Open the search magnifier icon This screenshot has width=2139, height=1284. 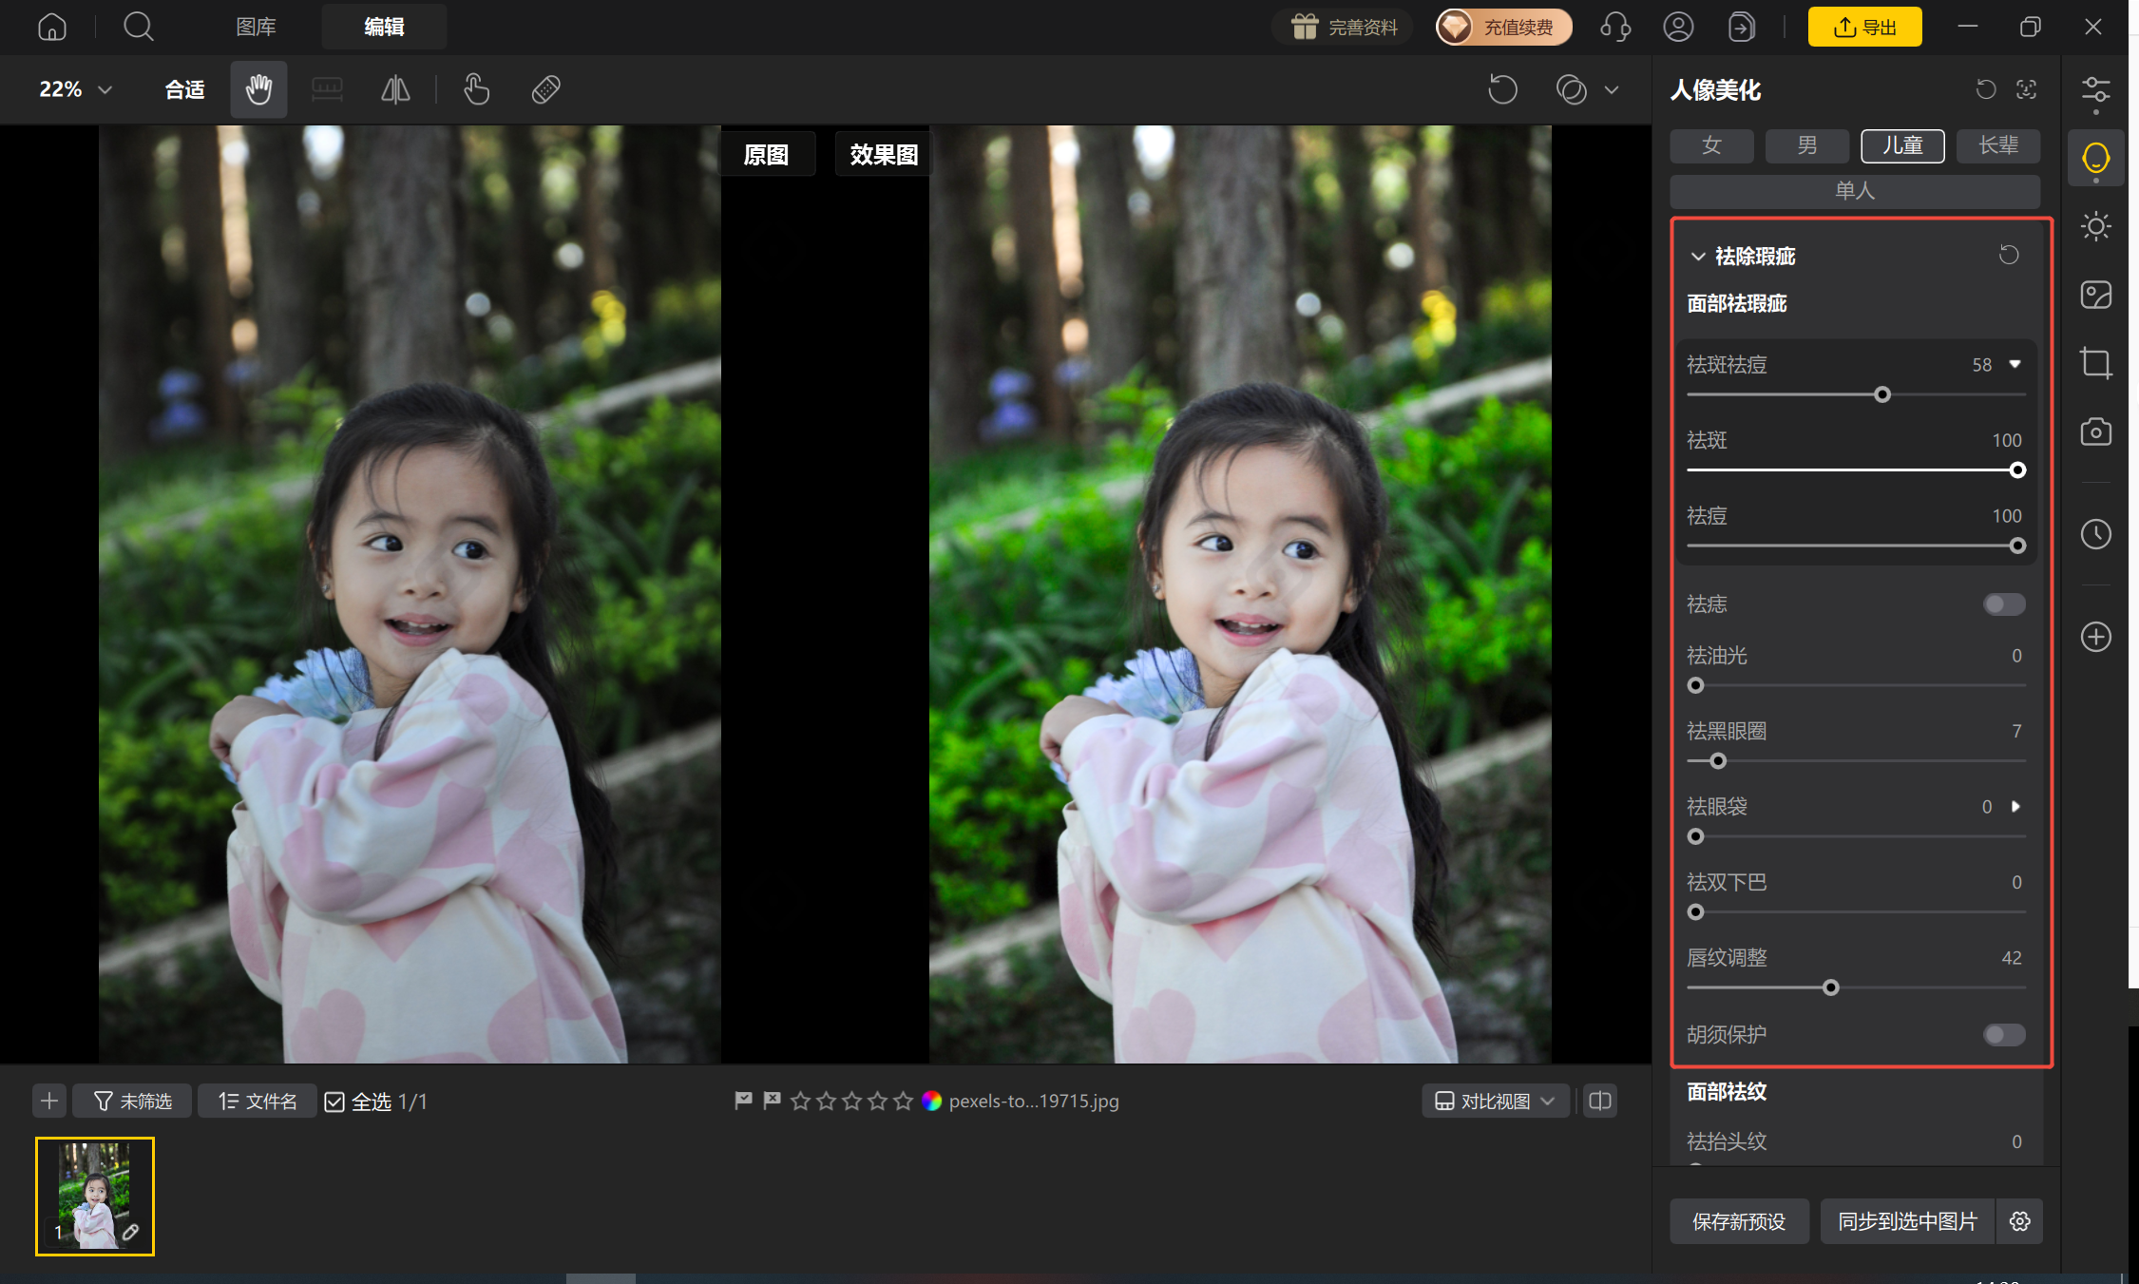pyautogui.click(x=139, y=27)
